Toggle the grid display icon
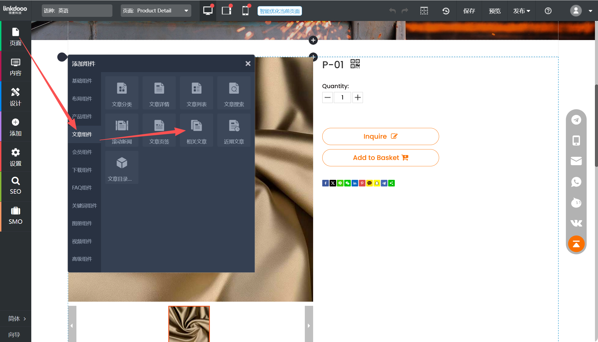This screenshot has width=598, height=342. (424, 11)
